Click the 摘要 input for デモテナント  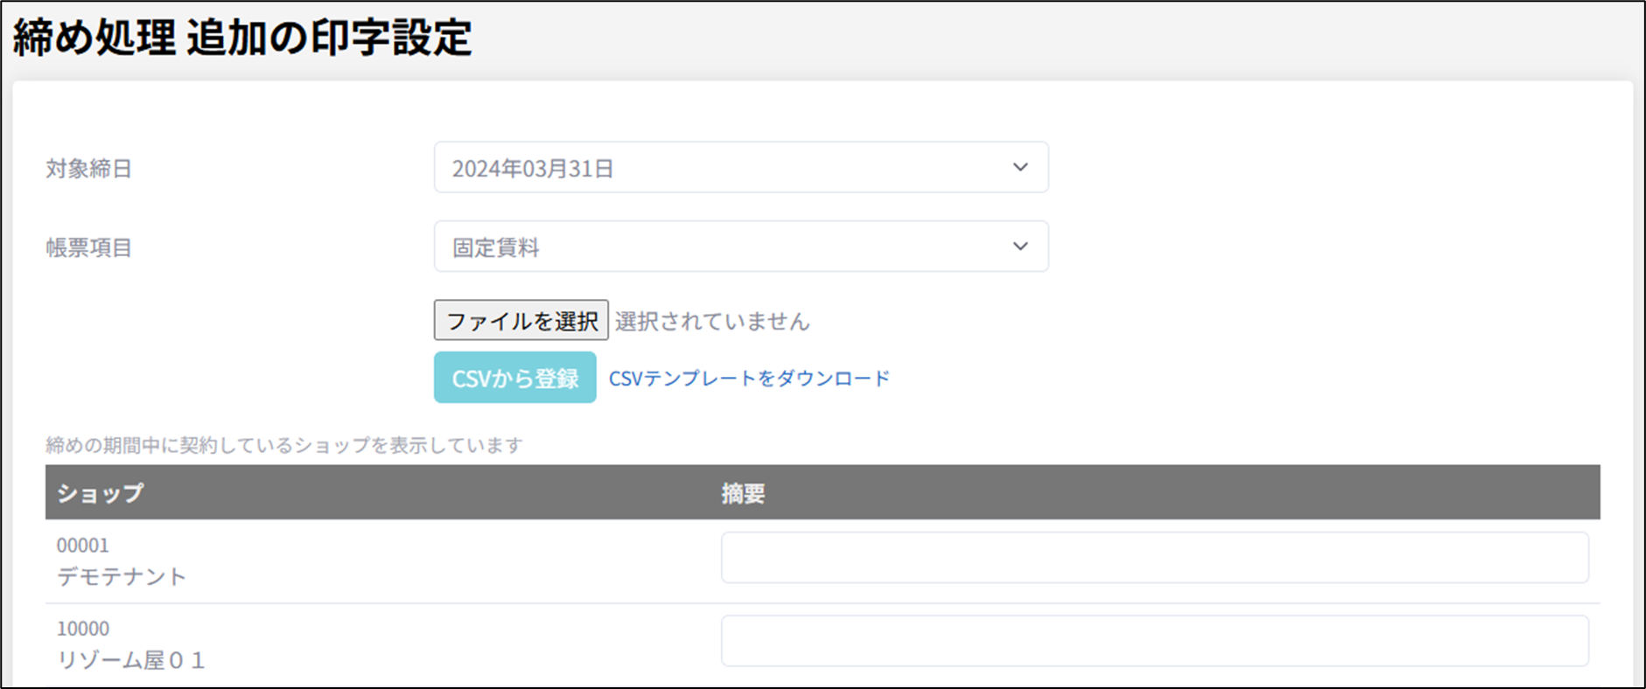tap(1153, 558)
